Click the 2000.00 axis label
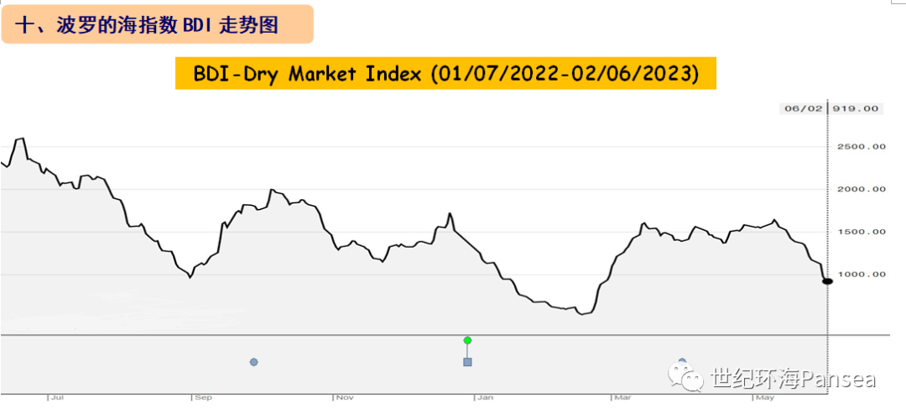906x419 pixels. [861, 189]
